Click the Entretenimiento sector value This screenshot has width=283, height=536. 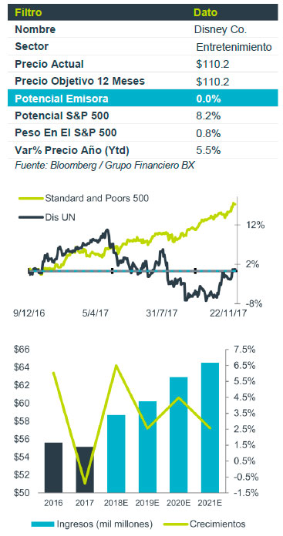234,47
